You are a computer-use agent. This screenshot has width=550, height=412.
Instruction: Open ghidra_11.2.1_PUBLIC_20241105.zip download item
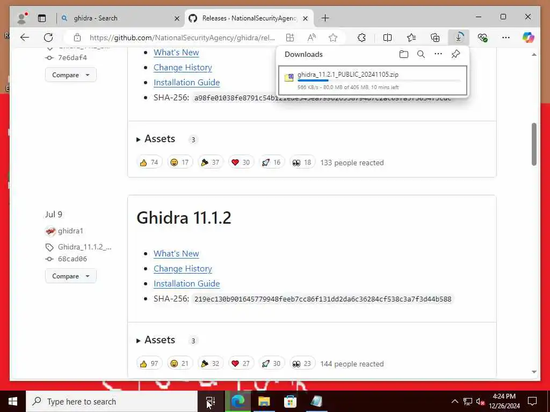(x=373, y=80)
